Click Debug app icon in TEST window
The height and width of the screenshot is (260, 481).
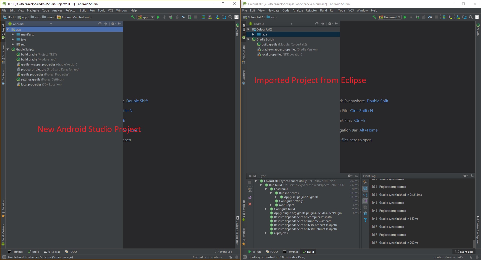(171, 17)
